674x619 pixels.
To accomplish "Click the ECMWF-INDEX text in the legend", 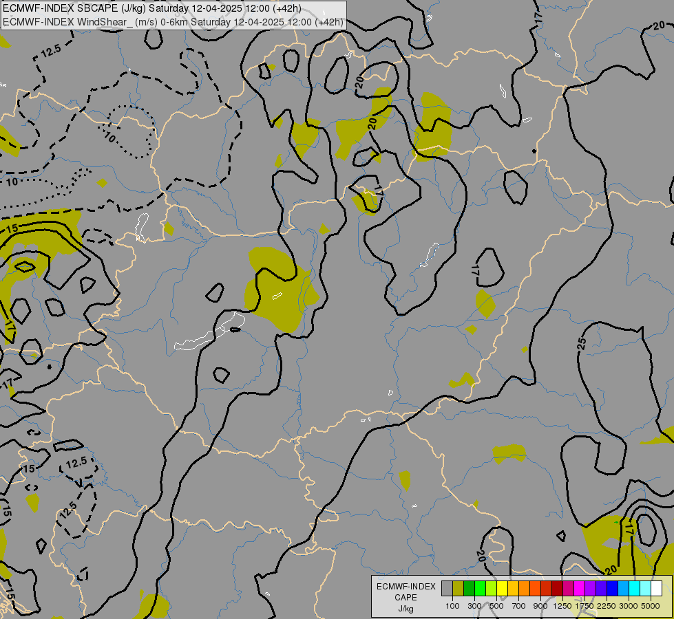I will pyautogui.click(x=406, y=587).
